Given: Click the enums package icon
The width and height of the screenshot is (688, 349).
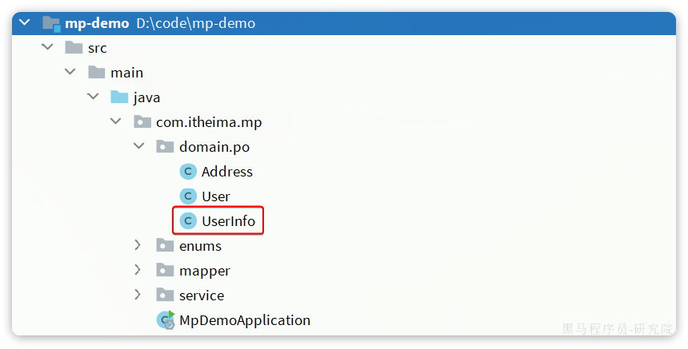Looking at the screenshot, I should [x=165, y=246].
